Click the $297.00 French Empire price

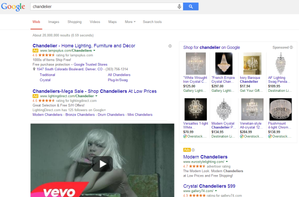coord(217,86)
